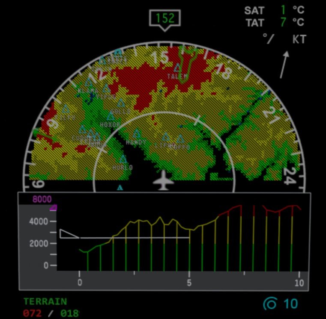Select the VIPOG waypoint triangle
326x319 pixels.
106,89
